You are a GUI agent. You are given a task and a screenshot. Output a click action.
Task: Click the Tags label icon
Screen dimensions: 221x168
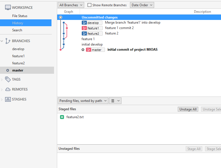coord(8,79)
